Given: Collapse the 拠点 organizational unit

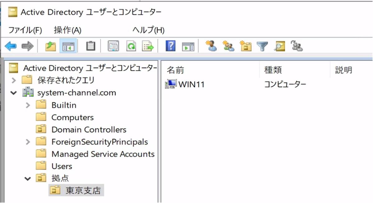Looking at the screenshot, I should coord(28,179).
